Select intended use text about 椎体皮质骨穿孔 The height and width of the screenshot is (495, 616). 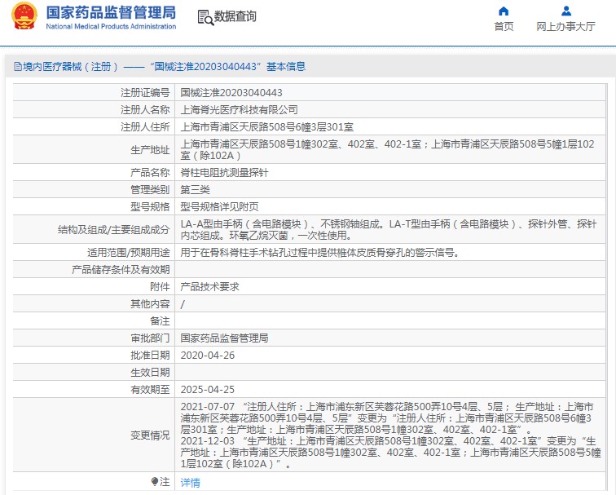(319, 253)
